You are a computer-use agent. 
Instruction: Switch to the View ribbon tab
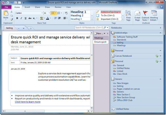[68, 7]
